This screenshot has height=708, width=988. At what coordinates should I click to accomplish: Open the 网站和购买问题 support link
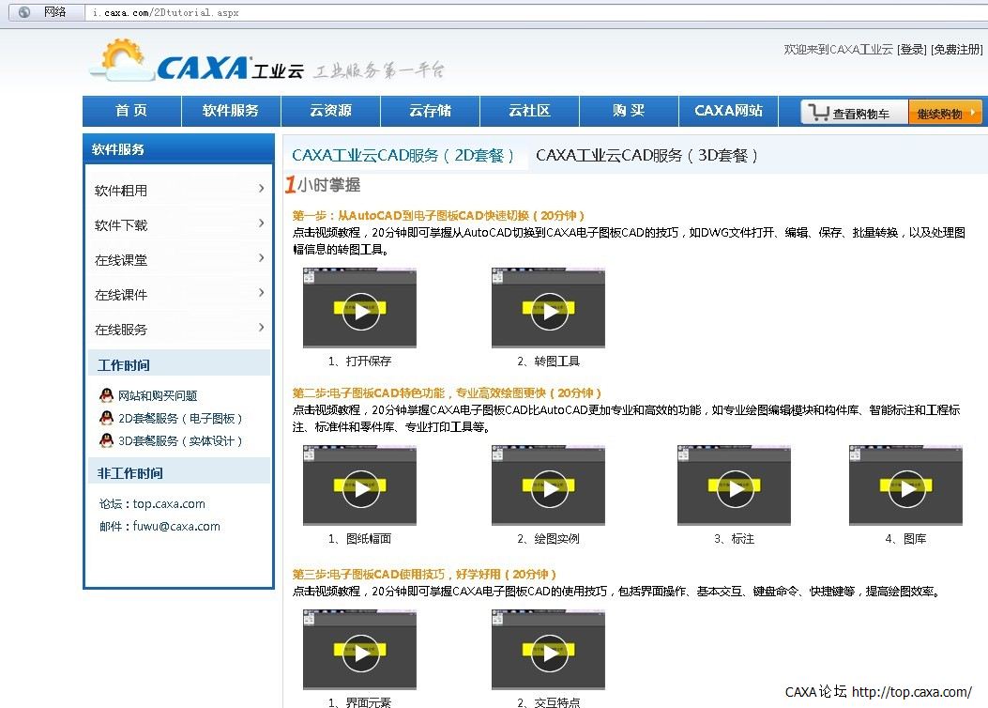pos(158,395)
